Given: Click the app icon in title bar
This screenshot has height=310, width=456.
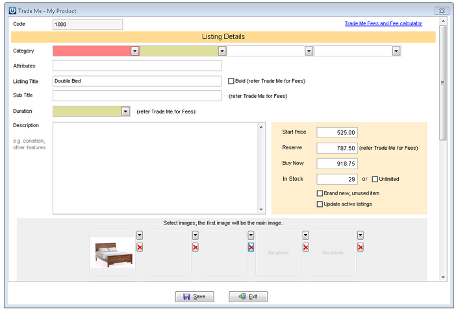Looking at the screenshot, I should click(12, 11).
